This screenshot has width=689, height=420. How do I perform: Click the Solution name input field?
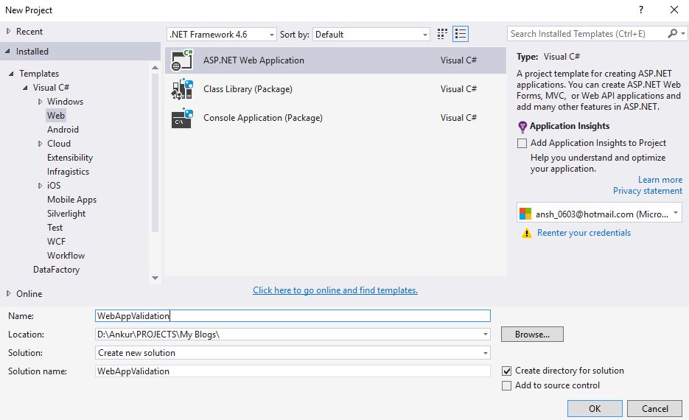click(293, 371)
